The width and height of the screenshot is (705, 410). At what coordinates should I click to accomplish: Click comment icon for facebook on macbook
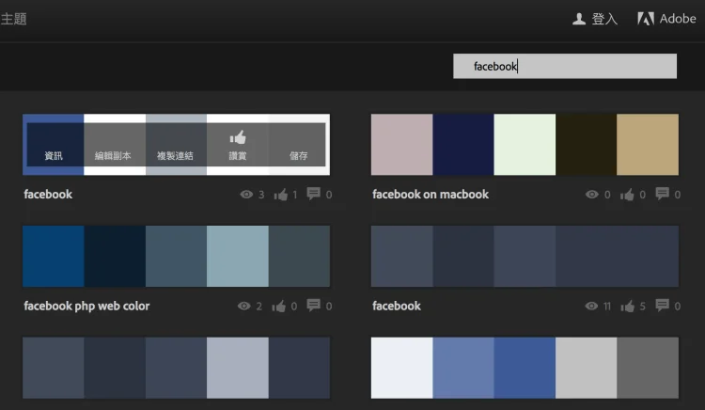tap(662, 194)
